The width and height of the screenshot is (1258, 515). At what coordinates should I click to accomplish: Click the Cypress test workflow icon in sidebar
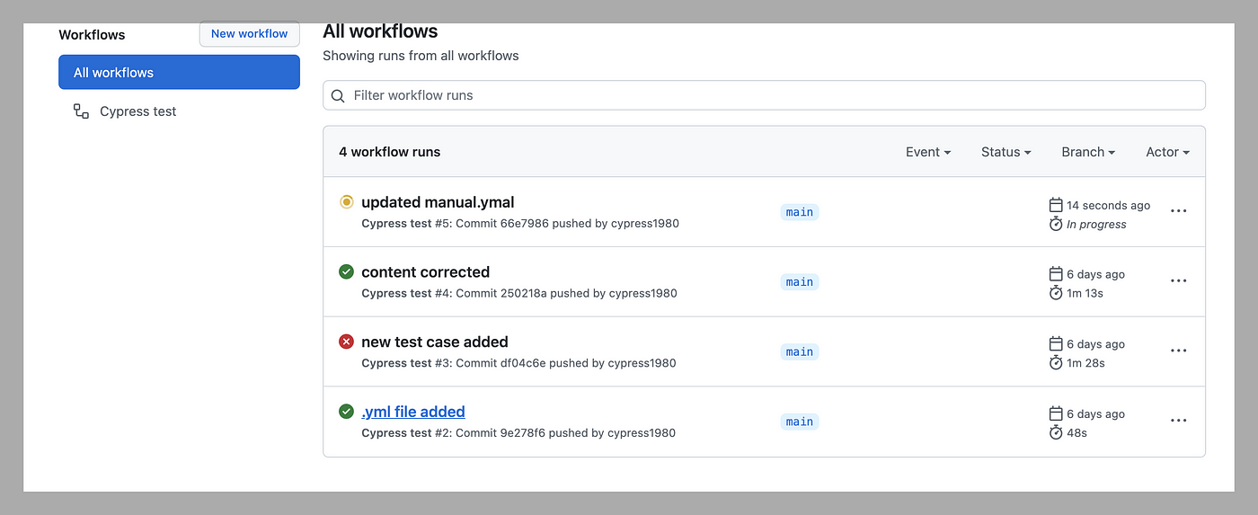(81, 111)
